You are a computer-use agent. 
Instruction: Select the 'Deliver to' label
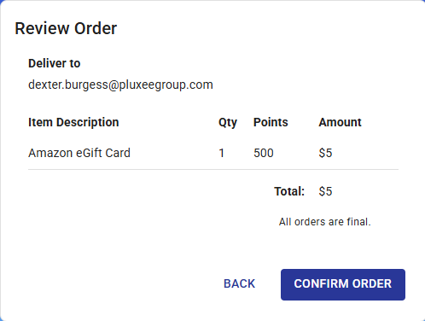[55, 63]
